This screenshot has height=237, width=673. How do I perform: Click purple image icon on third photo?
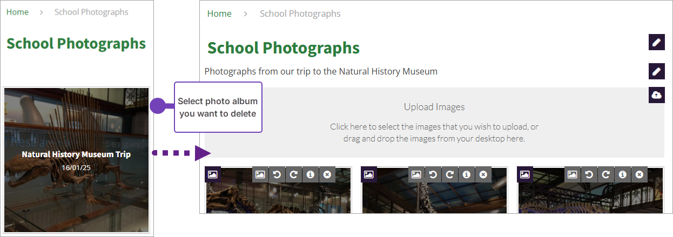click(x=526, y=174)
